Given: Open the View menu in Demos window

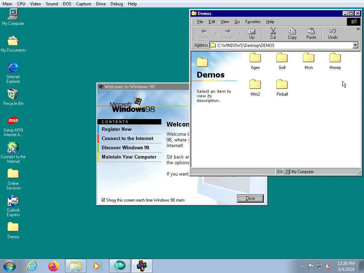Looking at the screenshot, I should [x=225, y=22].
